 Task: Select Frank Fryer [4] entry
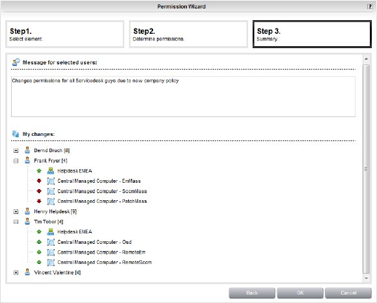pos(51,161)
